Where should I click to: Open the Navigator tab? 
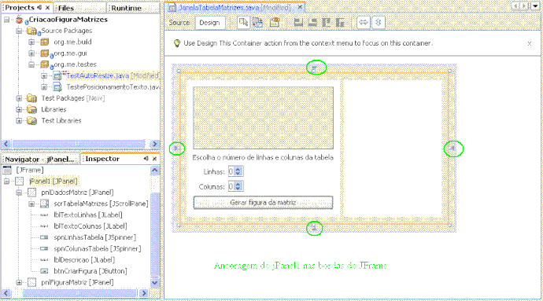click(40, 159)
